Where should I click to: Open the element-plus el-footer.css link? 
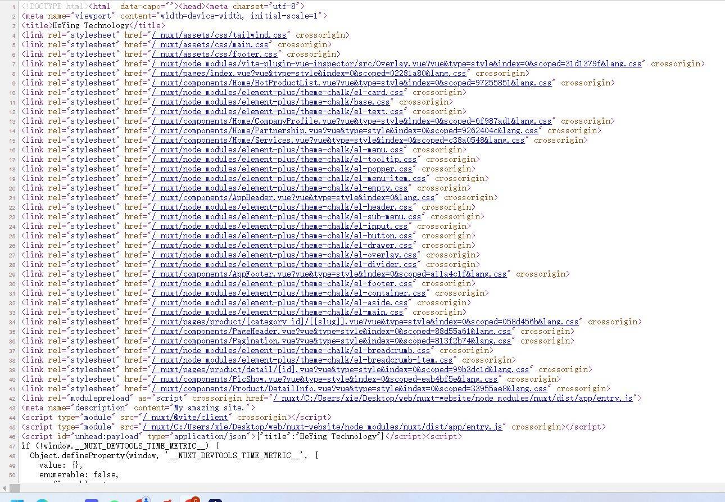pyautogui.click(x=282, y=283)
